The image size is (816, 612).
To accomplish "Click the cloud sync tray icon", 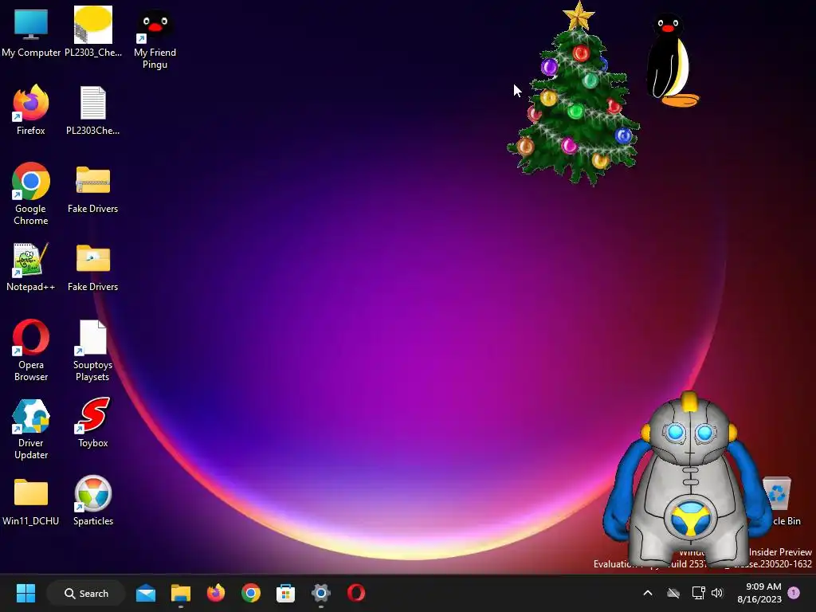I will point(673,593).
